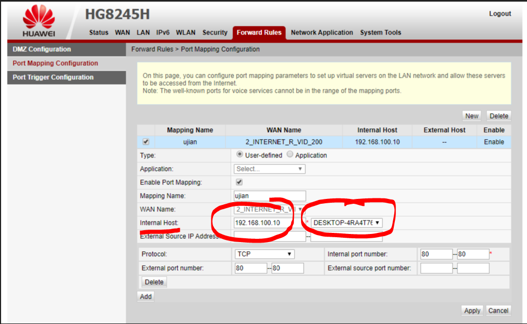Select the Forward Rules tab
The height and width of the screenshot is (324, 527).
pyautogui.click(x=259, y=32)
